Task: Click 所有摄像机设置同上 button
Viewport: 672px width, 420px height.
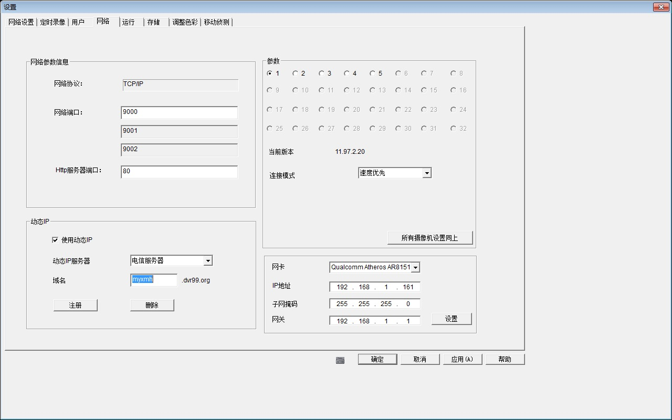Action: click(x=429, y=238)
